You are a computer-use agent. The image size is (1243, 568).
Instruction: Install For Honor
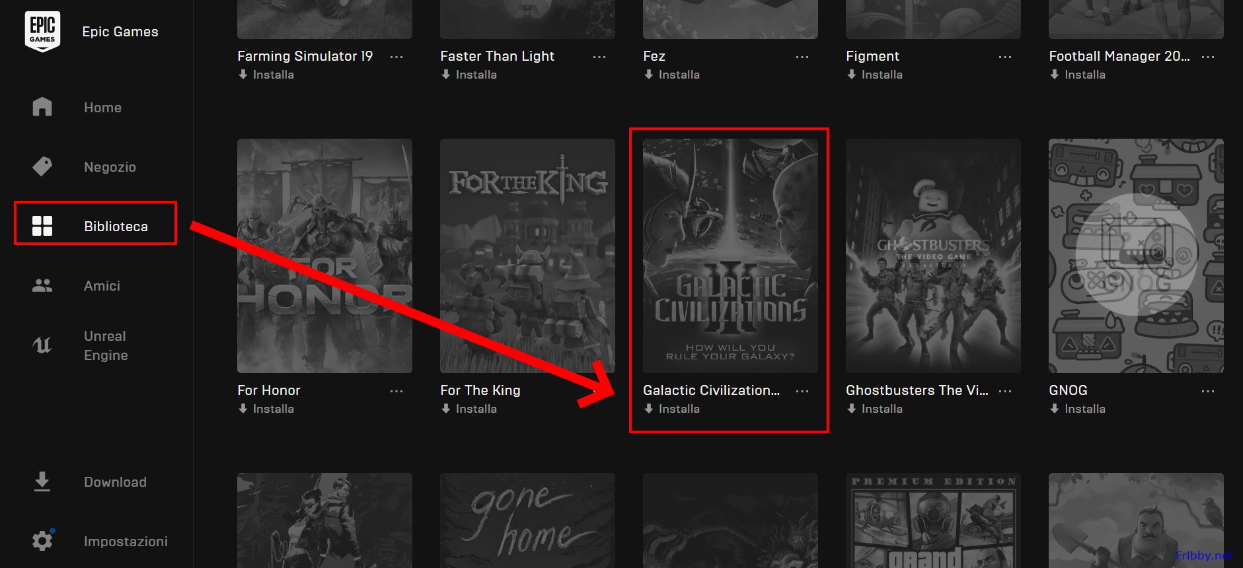(266, 409)
